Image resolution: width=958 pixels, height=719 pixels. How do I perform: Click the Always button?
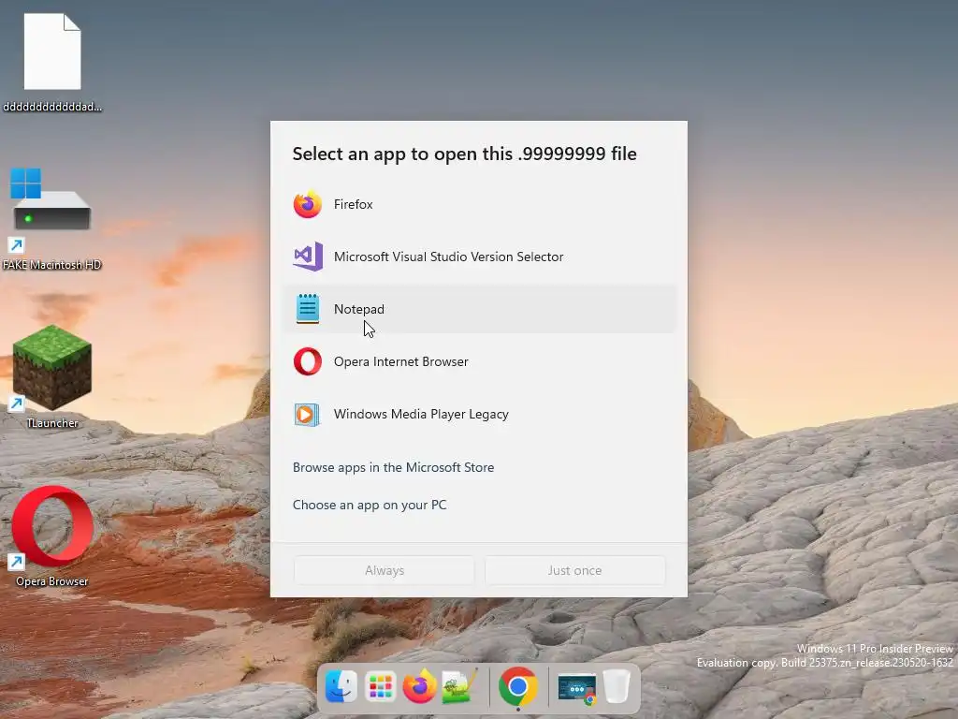point(384,570)
